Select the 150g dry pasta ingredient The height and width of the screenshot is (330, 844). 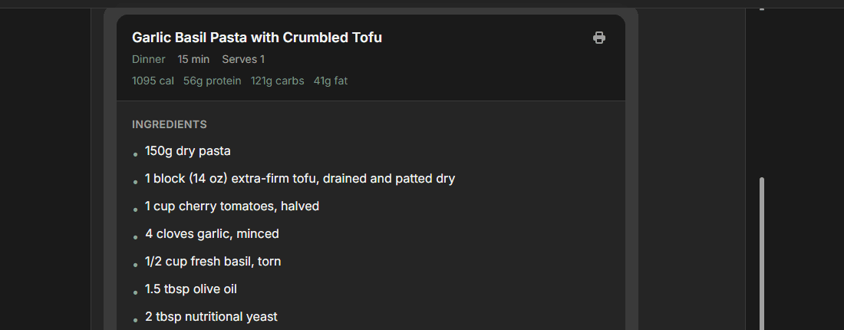[x=187, y=151]
